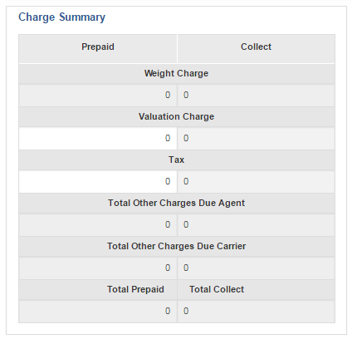Select the Total Prepaid value cell
This screenshot has width=352, height=339.
pos(98,311)
